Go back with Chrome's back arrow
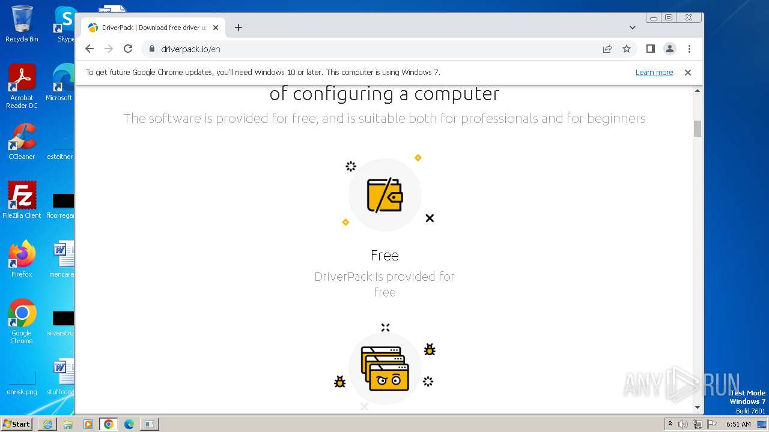 pos(90,49)
